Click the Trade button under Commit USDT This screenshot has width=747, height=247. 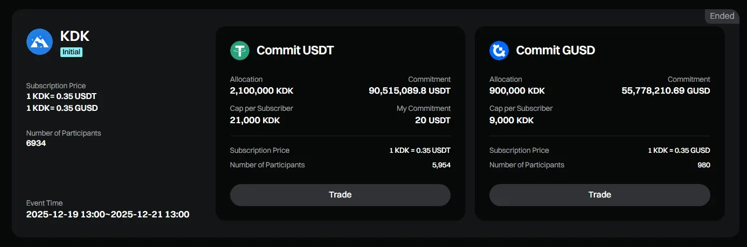click(340, 195)
